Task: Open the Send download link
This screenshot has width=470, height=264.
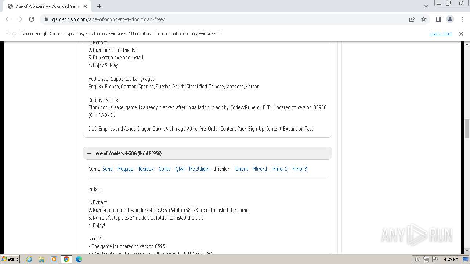Action: [x=108, y=169]
